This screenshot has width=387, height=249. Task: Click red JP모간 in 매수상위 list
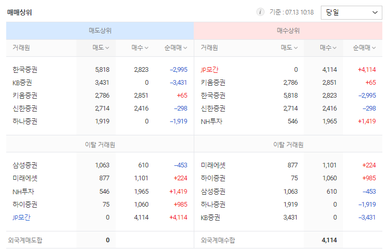[x=210, y=70]
